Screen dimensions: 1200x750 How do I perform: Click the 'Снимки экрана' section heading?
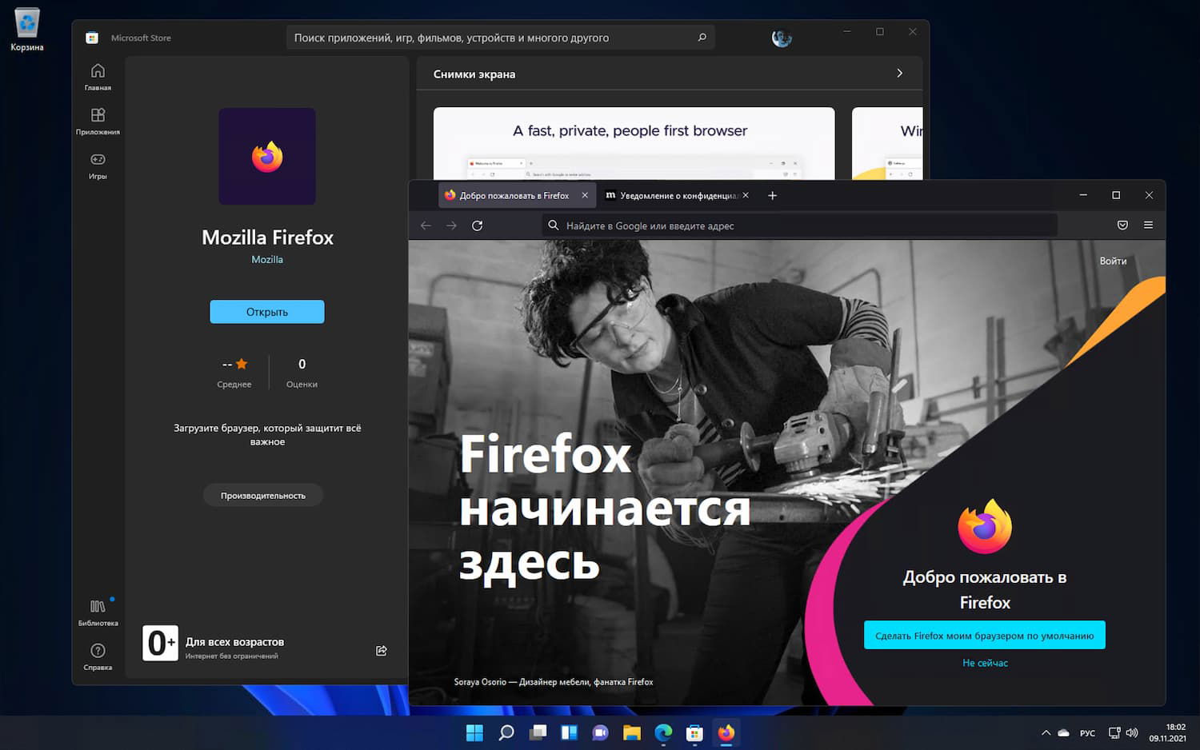coord(474,74)
